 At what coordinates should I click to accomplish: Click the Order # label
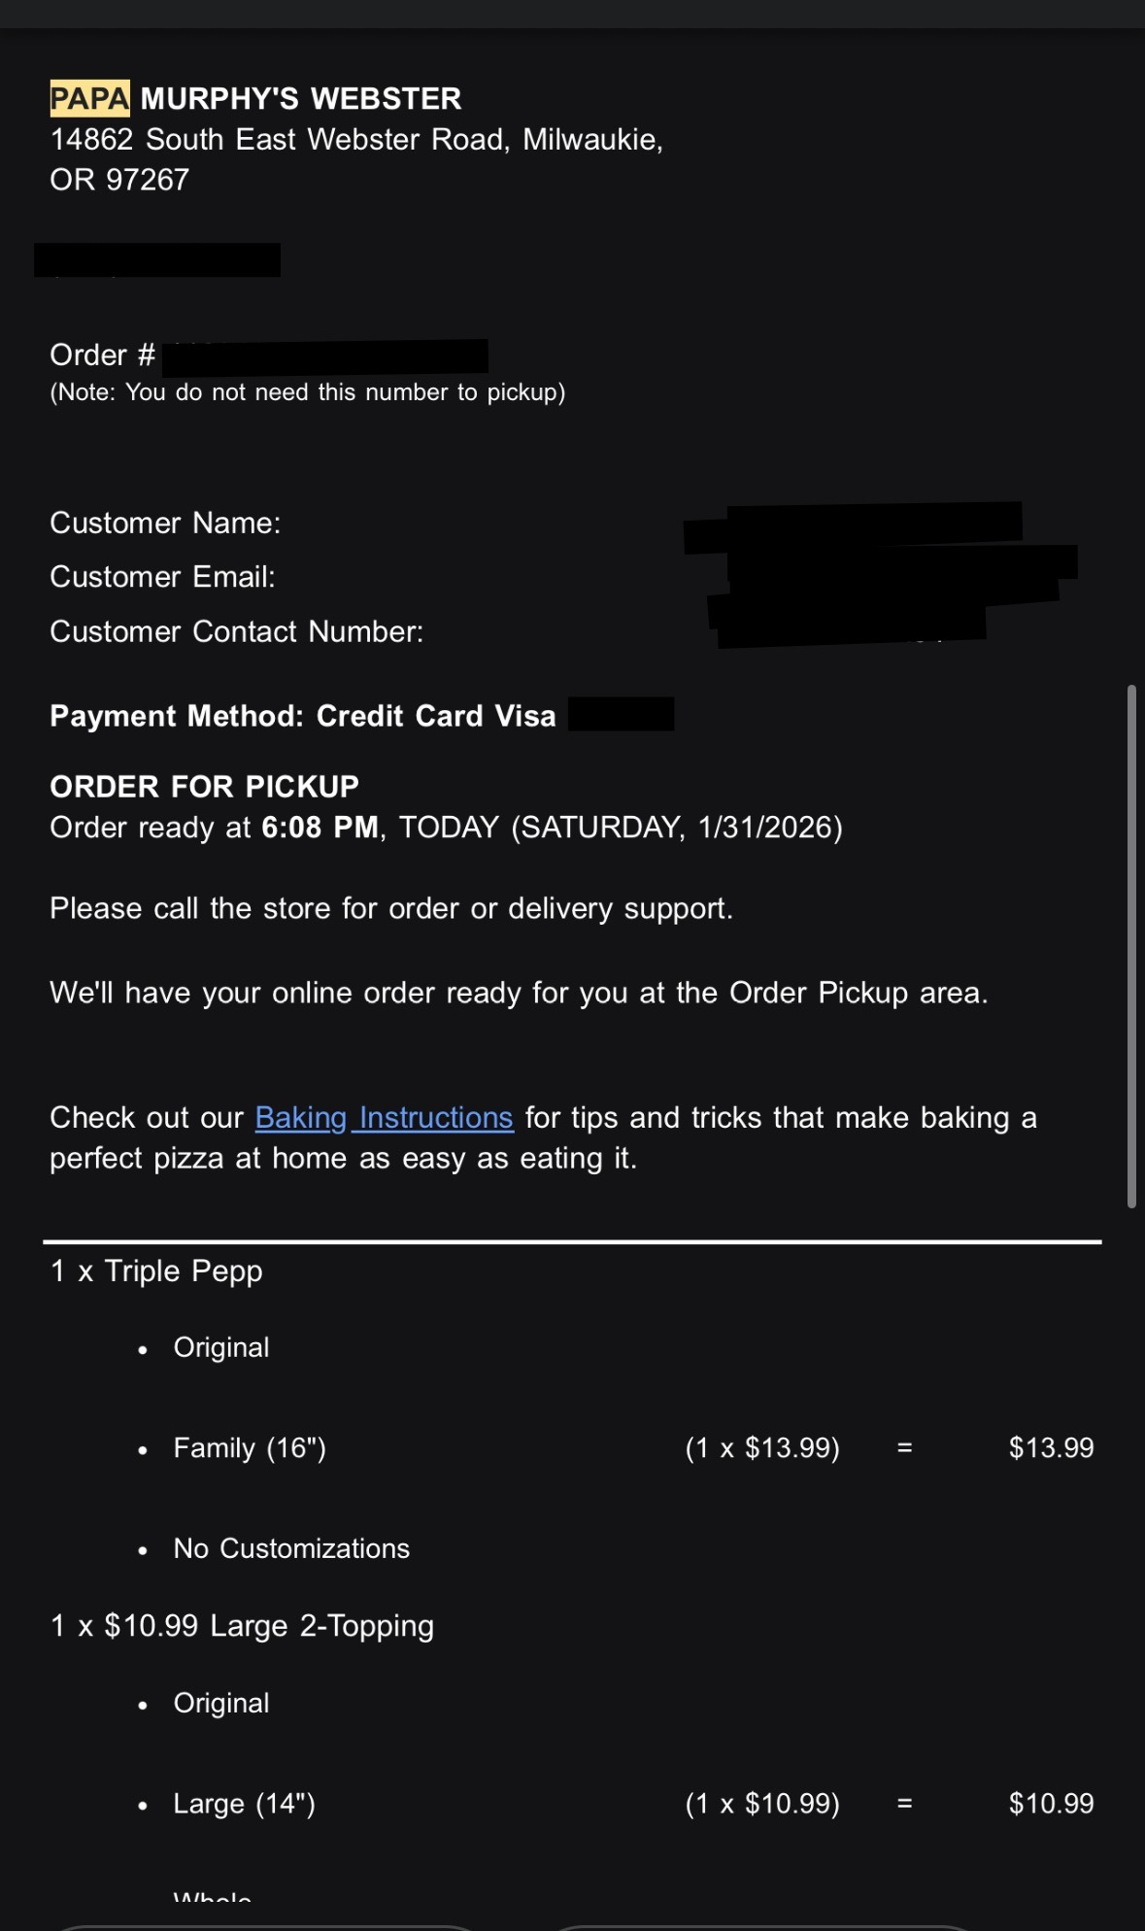tap(102, 356)
